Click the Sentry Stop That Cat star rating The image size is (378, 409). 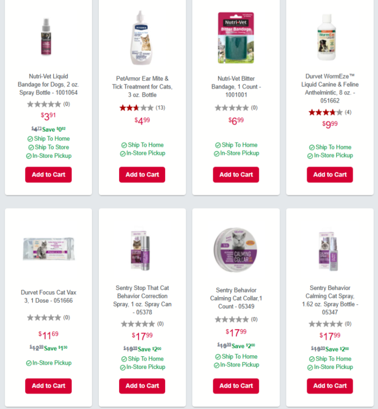142,324
